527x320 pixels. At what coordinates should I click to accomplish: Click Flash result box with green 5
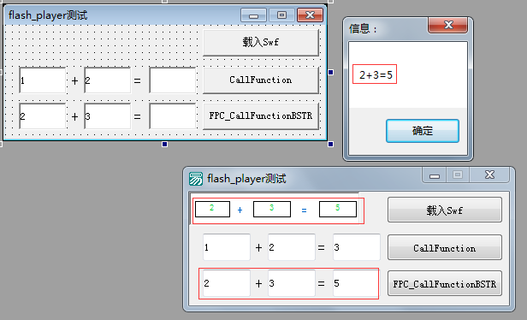pos(338,209)
